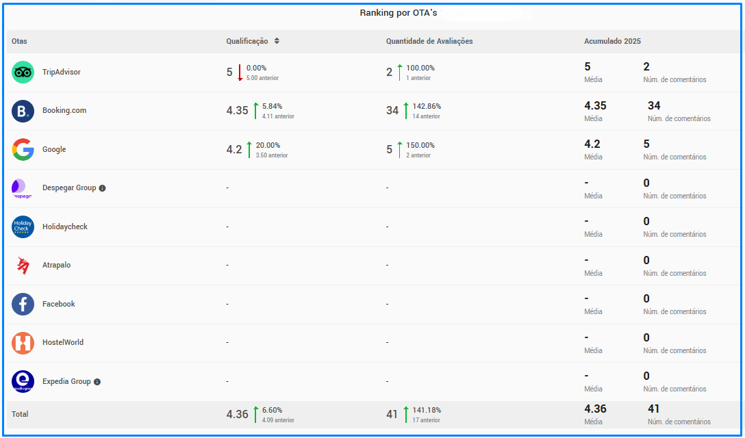Click the Ranking por OTA's title

tap(398, 13)
